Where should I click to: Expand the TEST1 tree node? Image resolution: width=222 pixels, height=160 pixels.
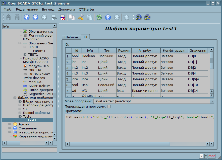(25, 55)
